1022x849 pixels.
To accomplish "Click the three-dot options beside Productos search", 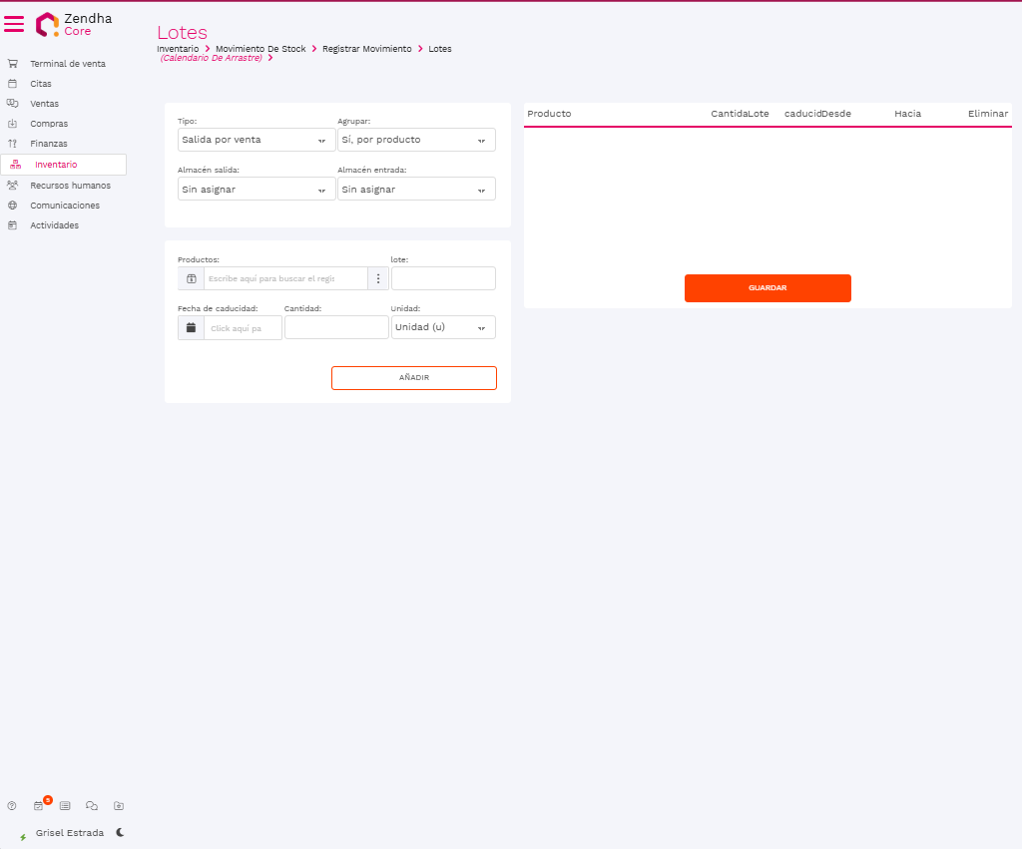I will click(378, 278).
